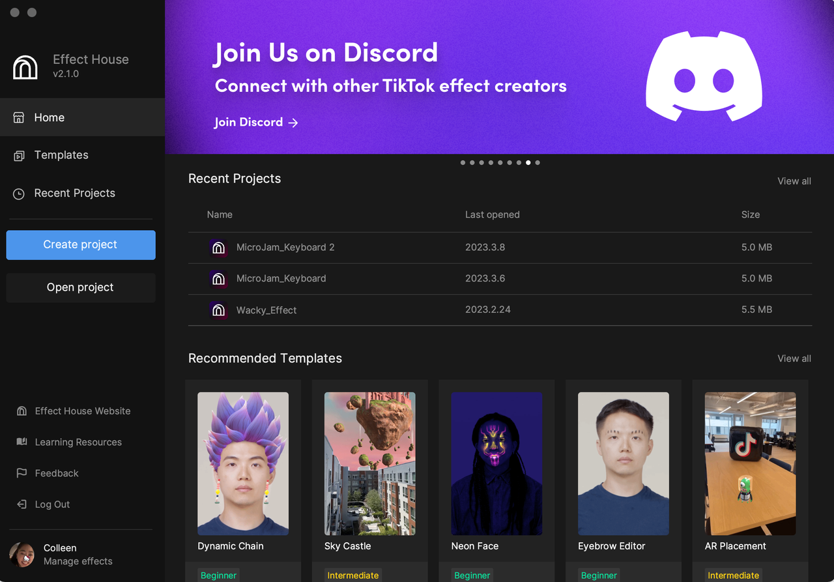834x582 pixels.
Task: Click the Feedback flag icon
Action: click(22, 473)
